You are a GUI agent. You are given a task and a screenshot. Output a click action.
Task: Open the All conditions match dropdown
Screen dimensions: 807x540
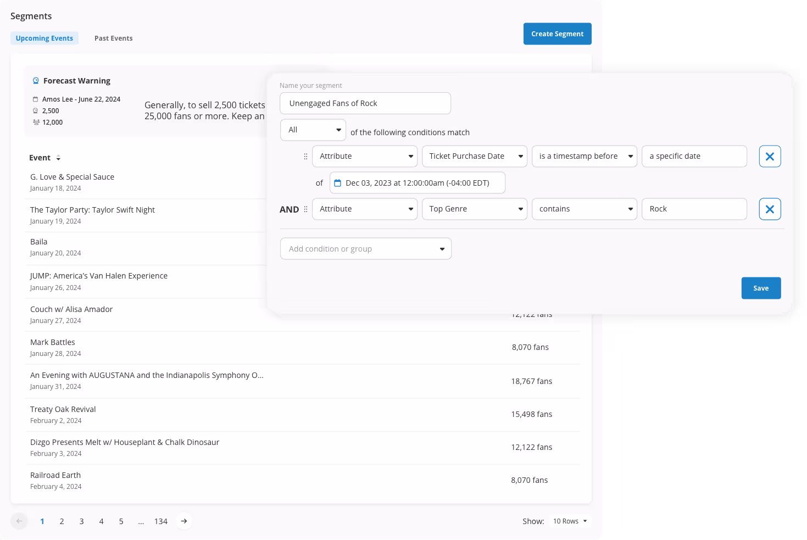point(313,130)
